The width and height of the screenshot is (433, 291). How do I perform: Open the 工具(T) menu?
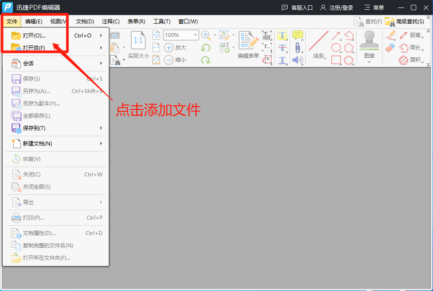point(162,22)
